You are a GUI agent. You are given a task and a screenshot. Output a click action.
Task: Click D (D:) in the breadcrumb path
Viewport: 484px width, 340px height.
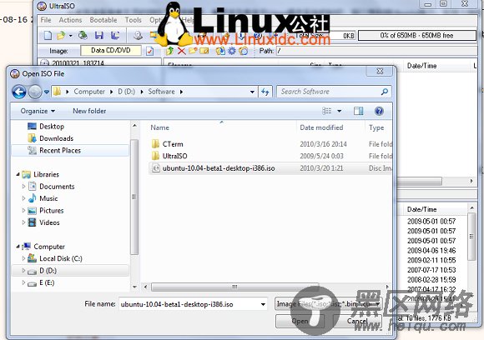127,92
